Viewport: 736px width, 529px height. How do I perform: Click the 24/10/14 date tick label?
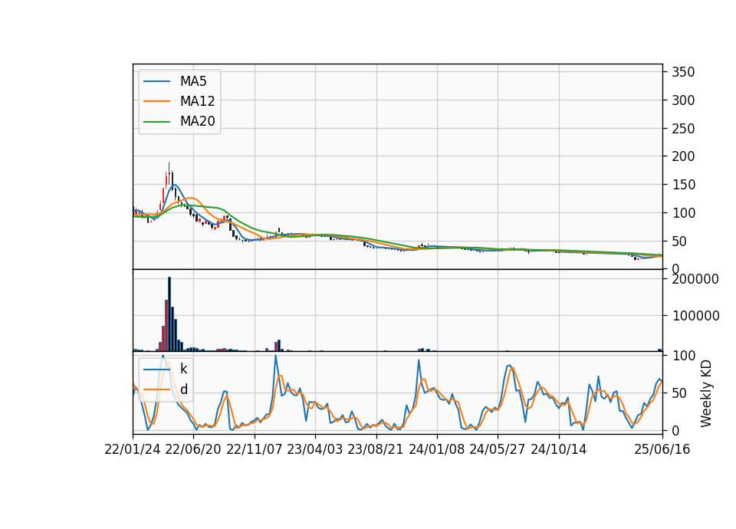558,449
